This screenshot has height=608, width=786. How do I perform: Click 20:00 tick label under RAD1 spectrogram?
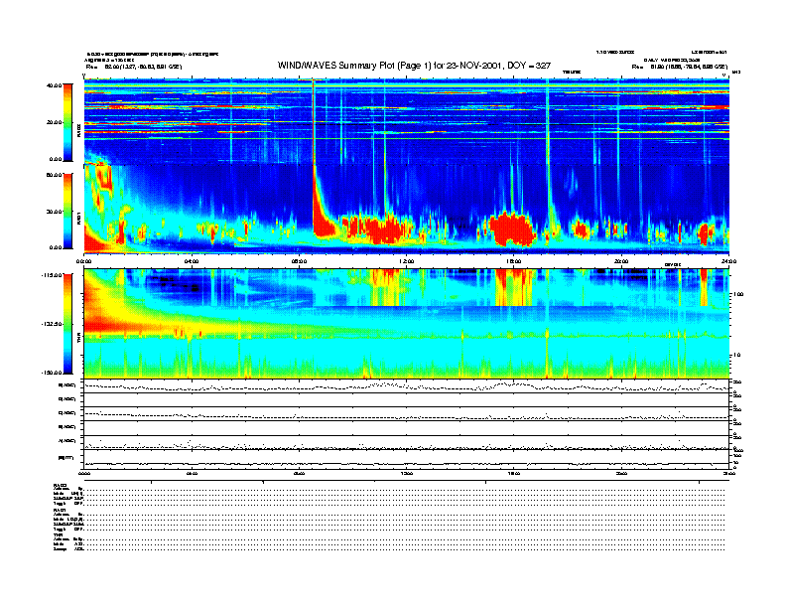(621, 261)
